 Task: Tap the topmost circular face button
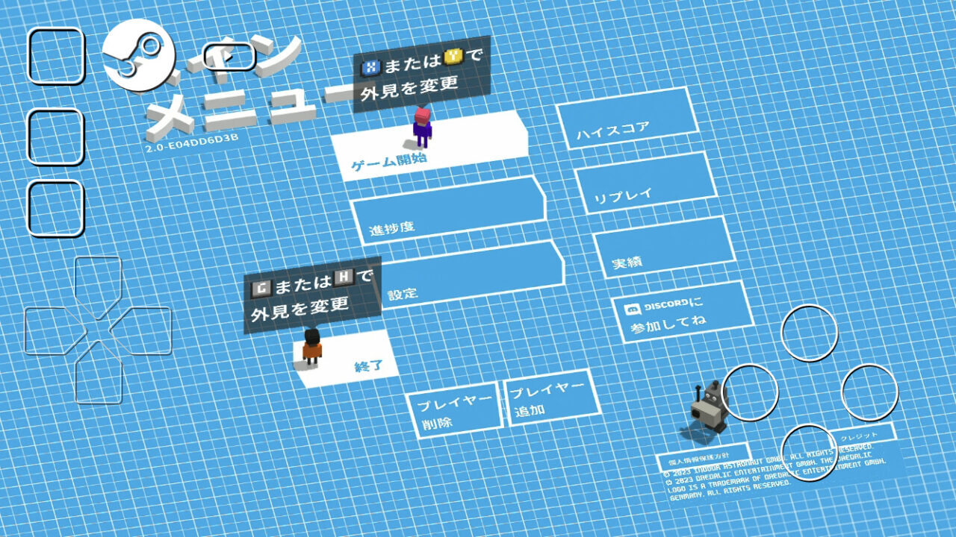click(x=810, y=333)
